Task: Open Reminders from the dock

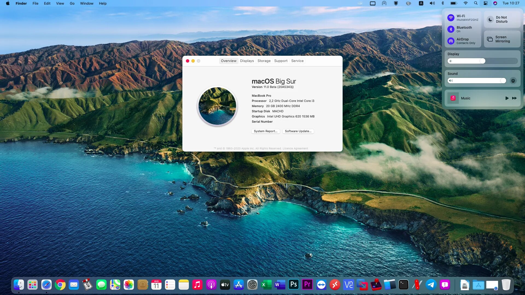Action: (170, 285)
